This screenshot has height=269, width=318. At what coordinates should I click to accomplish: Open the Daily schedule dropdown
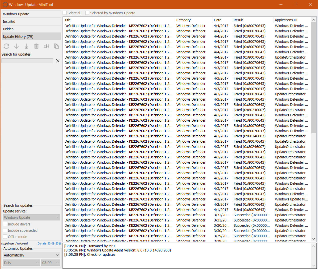pos(22,263)
